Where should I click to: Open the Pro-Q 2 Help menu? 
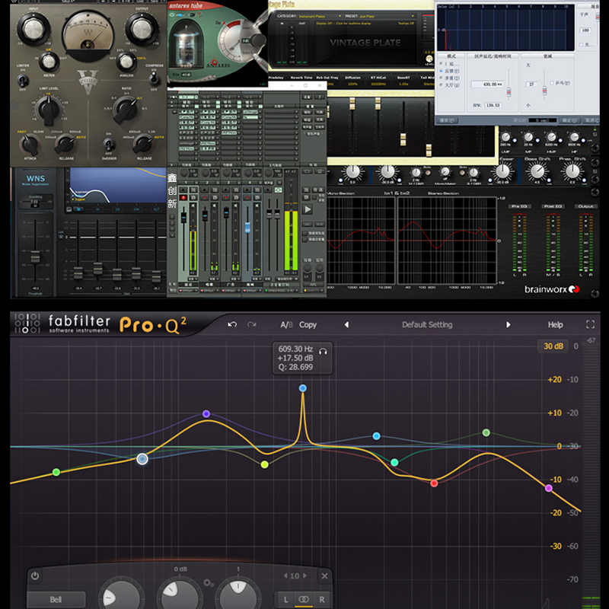556,325
